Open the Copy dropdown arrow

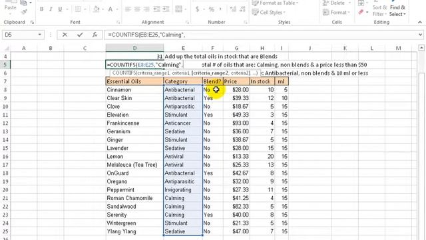31,3
